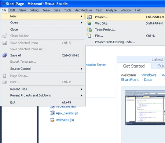Open the Analyze menu

pos(111,10)
